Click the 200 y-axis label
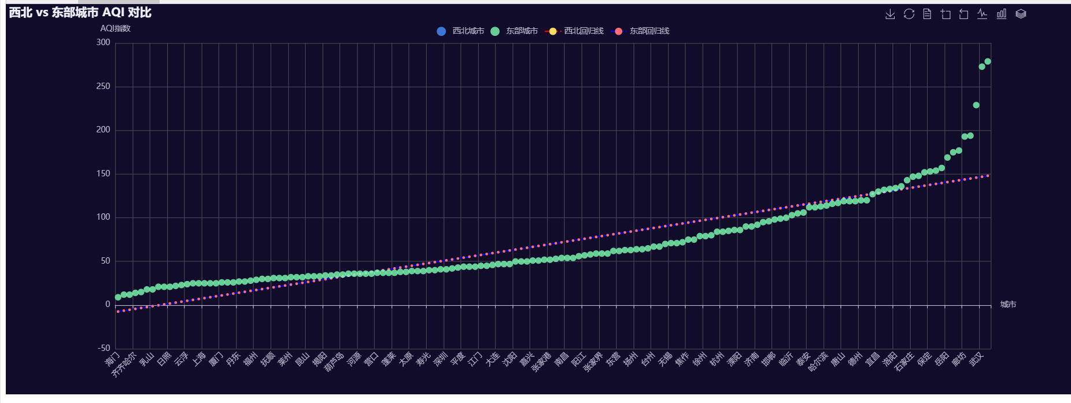Image resolution: width=1071 pixels, height=403 pixels. tap(104, 130)
